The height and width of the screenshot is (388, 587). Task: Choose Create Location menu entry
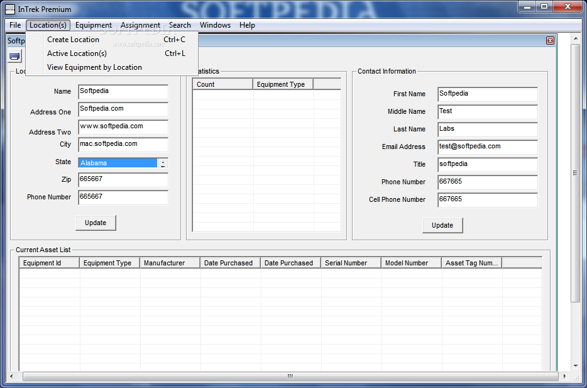[112, 40]
